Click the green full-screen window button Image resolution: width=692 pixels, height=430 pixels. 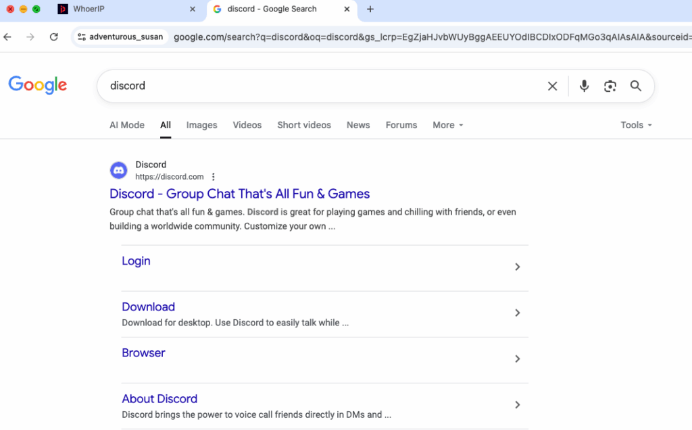[x=36, y=9]
